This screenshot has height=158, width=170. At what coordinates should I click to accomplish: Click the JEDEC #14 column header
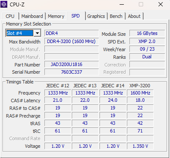113,86
